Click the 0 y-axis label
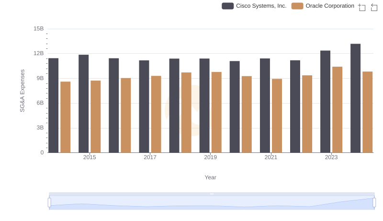The image size is (383, 221). (42, 152)
